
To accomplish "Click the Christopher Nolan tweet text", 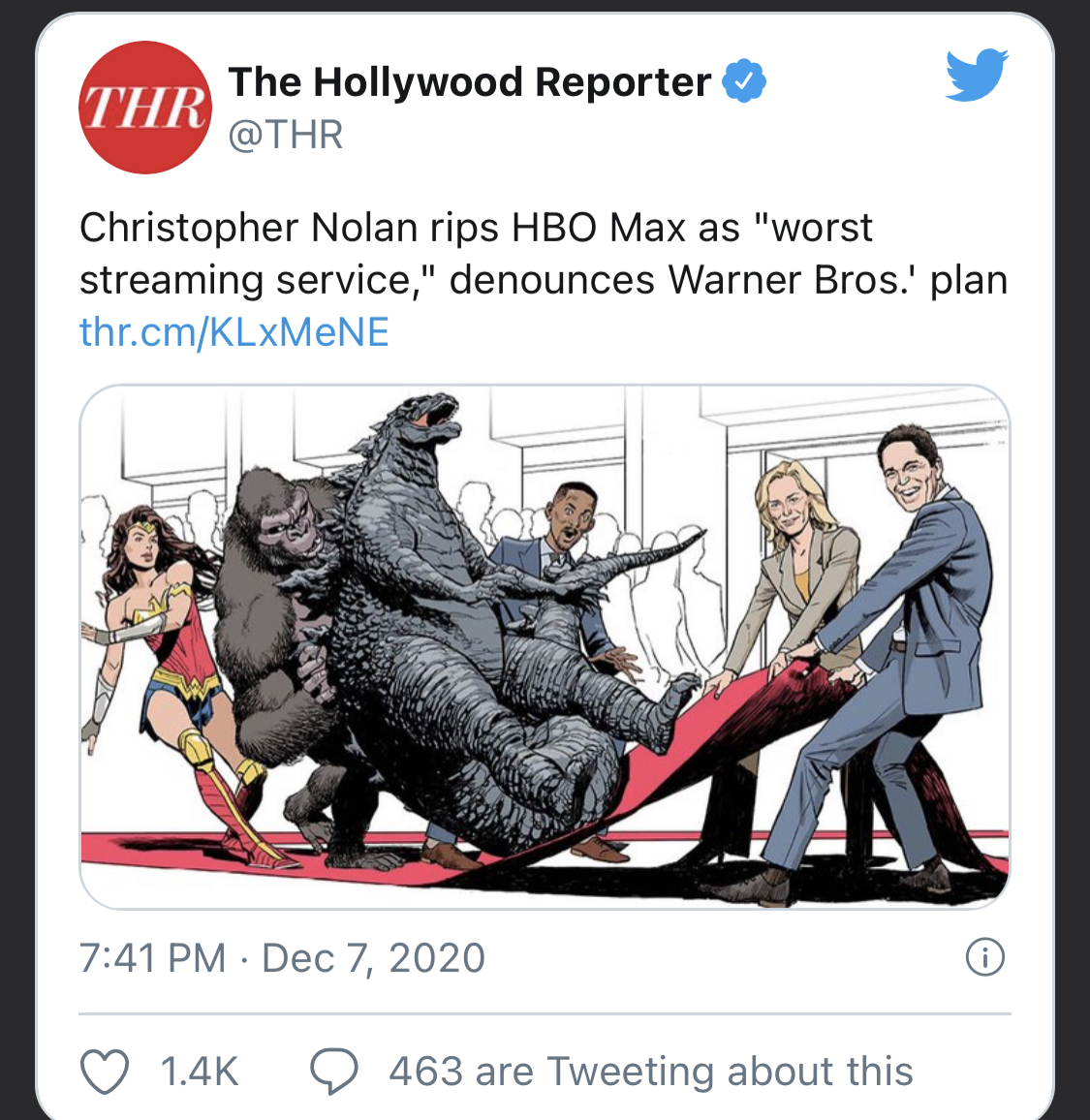I will point(544,254).
